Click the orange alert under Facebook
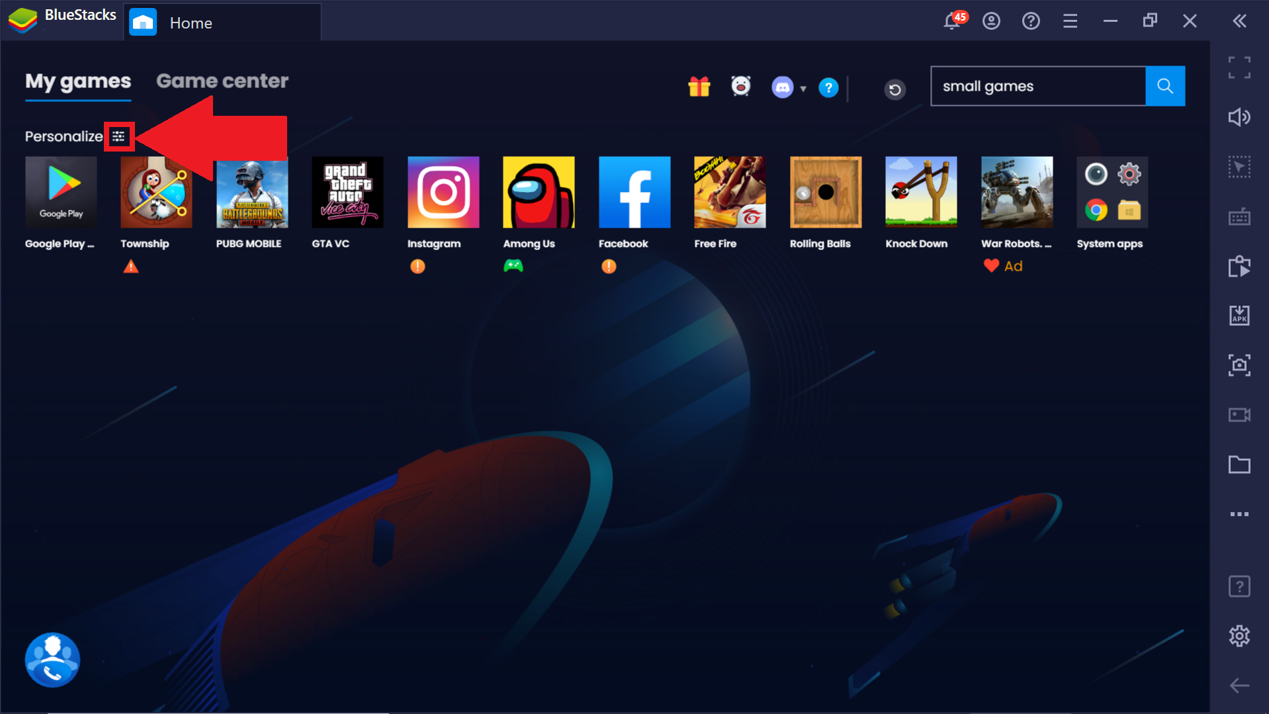Image resolution: width=1269 pixels, height=714 pixels. (x=609, y=266)
